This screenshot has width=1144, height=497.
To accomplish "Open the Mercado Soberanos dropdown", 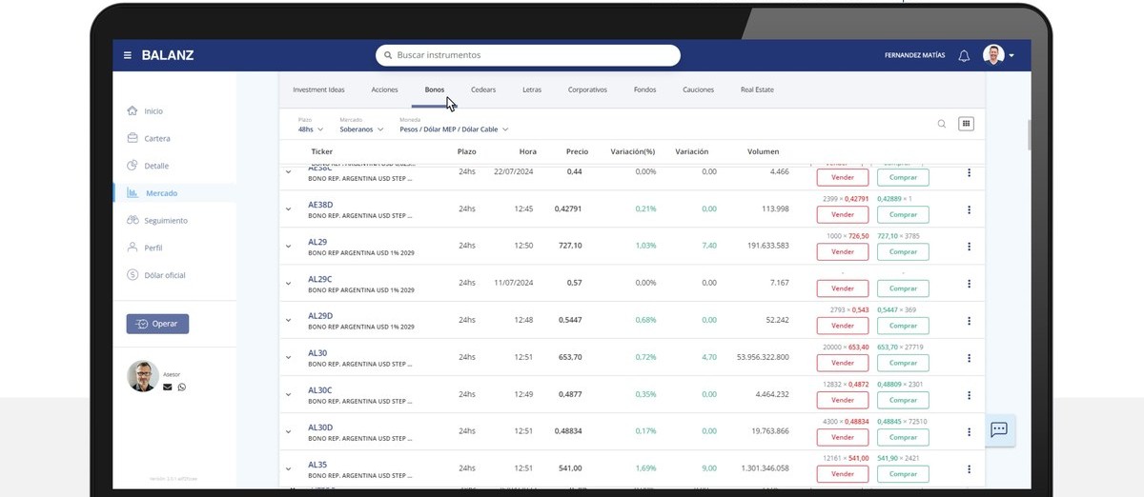I will click(362, 129).
